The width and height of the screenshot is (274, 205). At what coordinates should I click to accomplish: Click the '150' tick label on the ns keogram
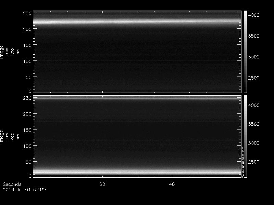tap(27, 45)
